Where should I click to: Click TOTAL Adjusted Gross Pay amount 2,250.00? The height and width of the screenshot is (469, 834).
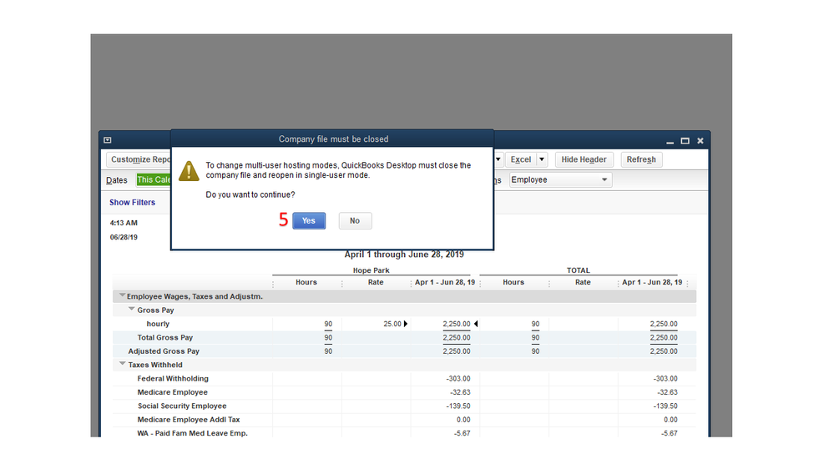pos(663,351)
